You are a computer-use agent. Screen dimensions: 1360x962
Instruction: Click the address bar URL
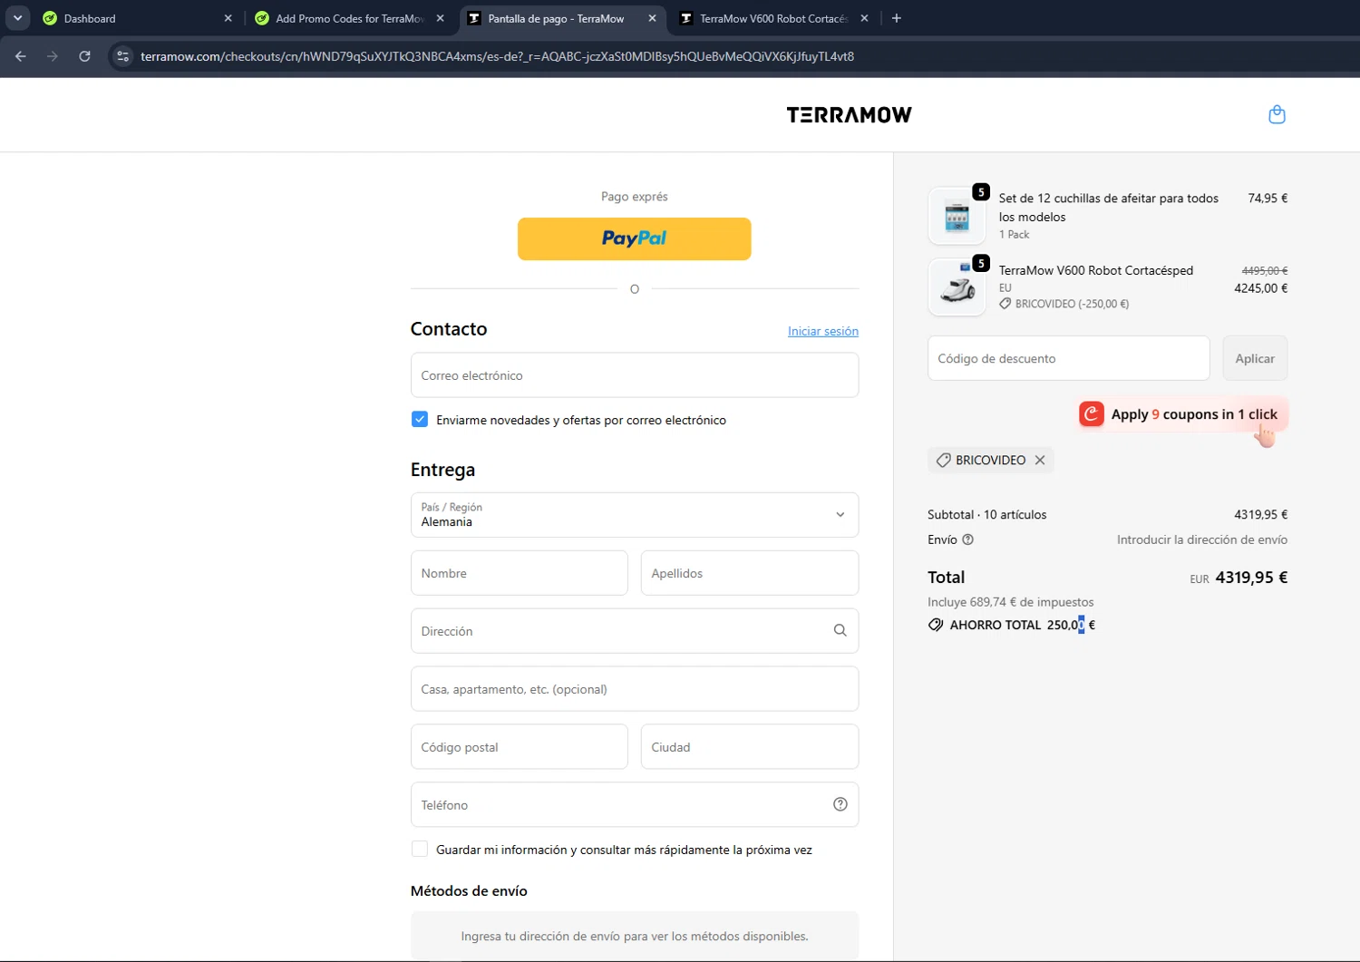[497, 56]
